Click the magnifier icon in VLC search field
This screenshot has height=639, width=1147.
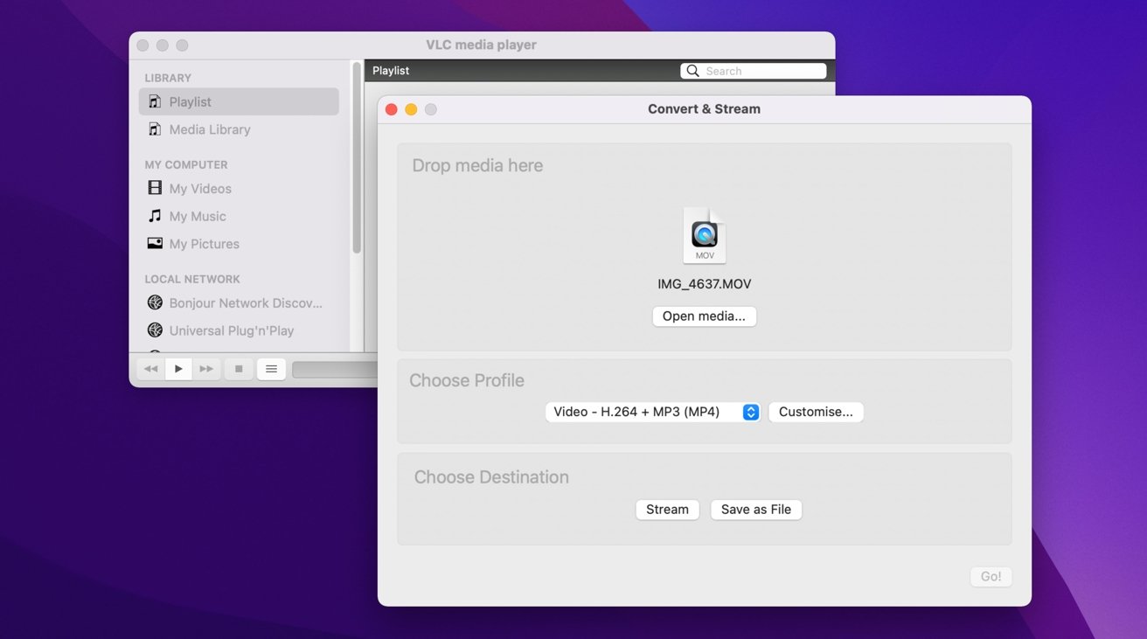pyautogui.click(x=692, y=71)
